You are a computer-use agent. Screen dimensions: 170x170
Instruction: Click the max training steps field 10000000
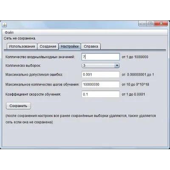tap(101, 85)
